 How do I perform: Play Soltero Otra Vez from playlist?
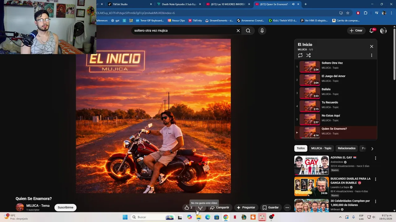tap(336, 67)
